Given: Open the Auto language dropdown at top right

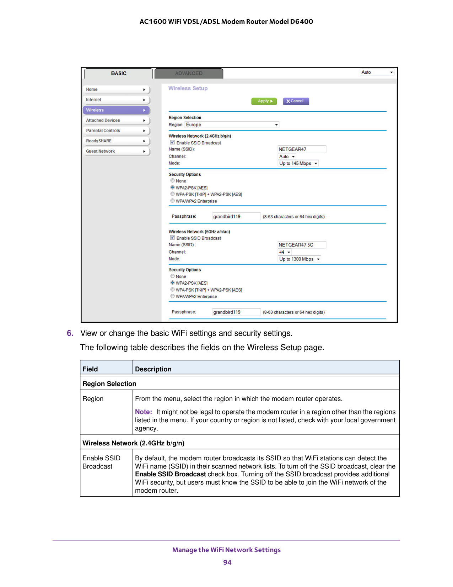Looking at the screenshot, I should 377,73.
